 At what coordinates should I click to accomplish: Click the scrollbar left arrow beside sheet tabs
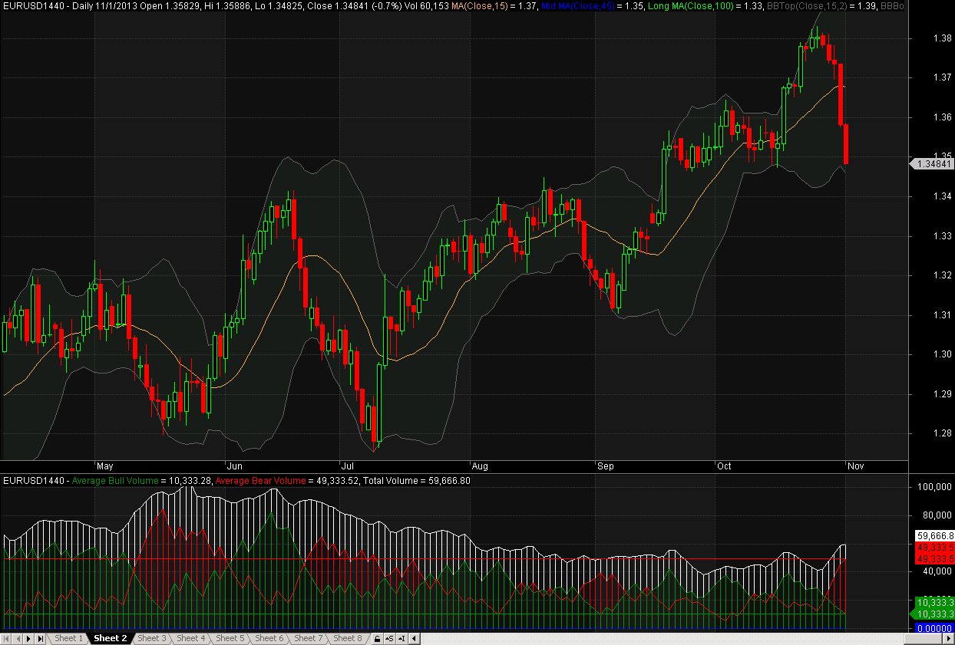pos(414,638)
